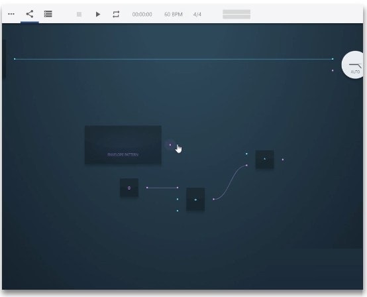Select the node graph share-style tab icon

30,14
